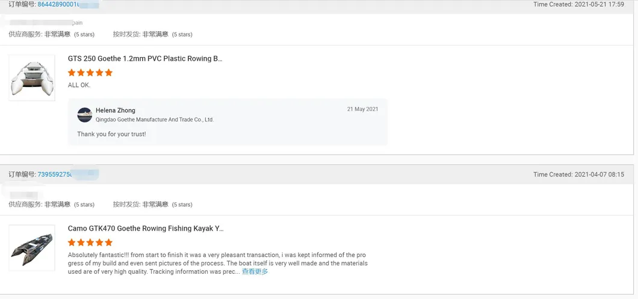Click Qingdao Goethe Manufacture And Trade Co. name
This screenshot has height=299, width=638.
[155, 119]
